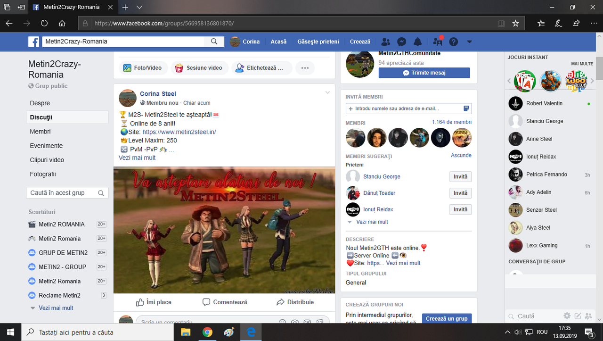Viewport: 603px width, 341px height.
Task: Open the Ludo Club instant game
Action: pos(576,81)
